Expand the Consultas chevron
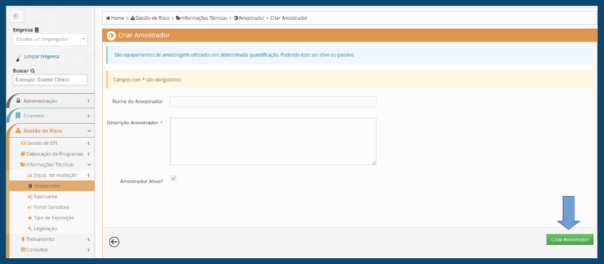 pos(89,250)
